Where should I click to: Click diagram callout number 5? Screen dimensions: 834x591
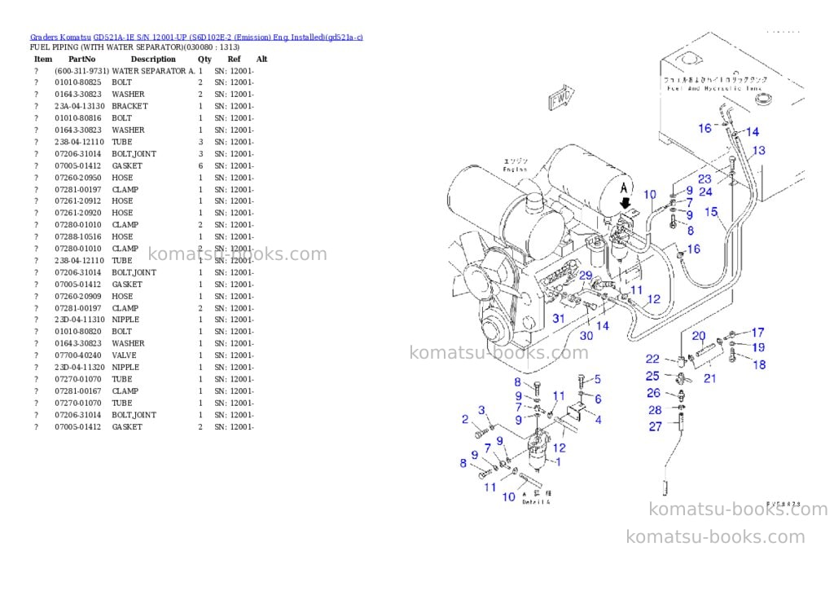tap(598, 379)
